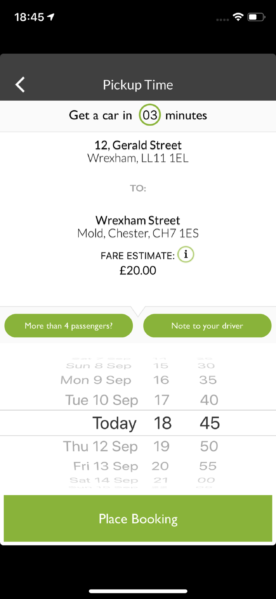
Task: Open fare estimate info icon
Action: pos(186,255)
